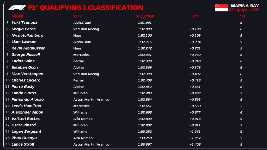
Task: Click the Singapore flag icon
Action: click(221, 8)
